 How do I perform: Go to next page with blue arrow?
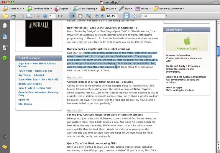tap(45, 16)
